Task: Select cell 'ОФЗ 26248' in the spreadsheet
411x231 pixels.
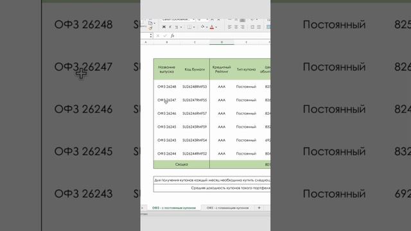Action: click(167, 87)
